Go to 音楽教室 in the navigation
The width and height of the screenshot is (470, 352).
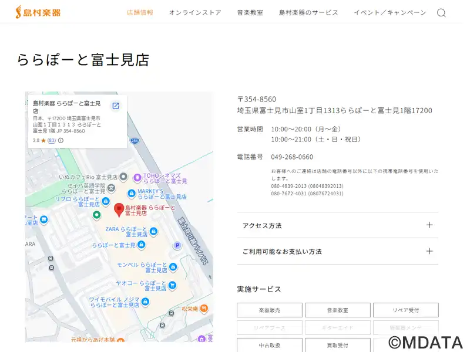(x=250, y=12)
